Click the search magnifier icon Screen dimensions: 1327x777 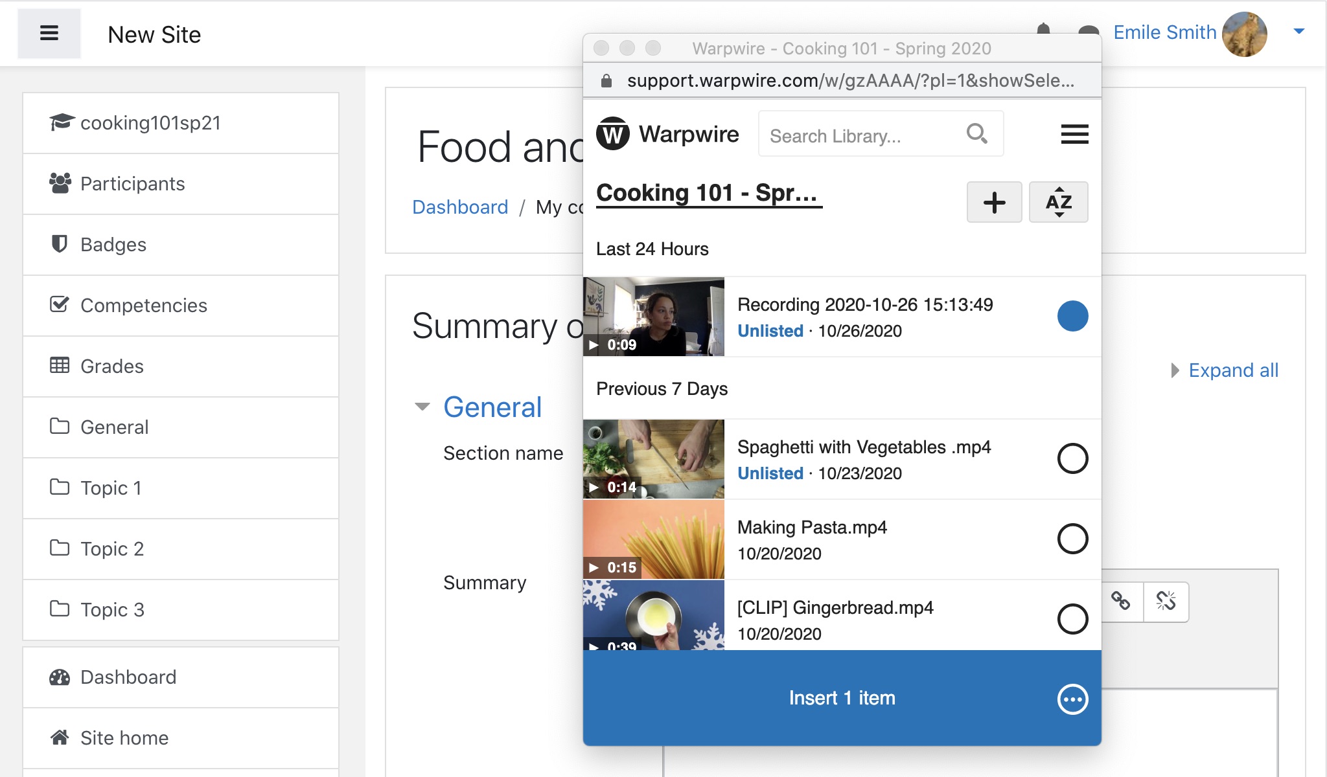pos(976,134)
